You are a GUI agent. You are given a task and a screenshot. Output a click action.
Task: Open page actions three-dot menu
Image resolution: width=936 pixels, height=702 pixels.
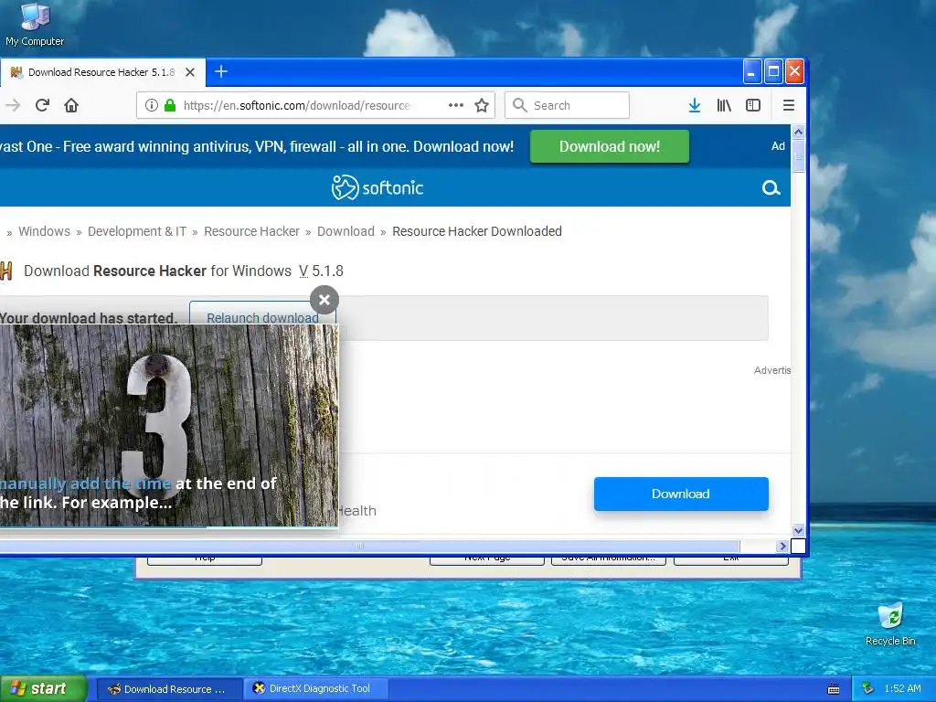pyautogui.click(x=456, y=105)
